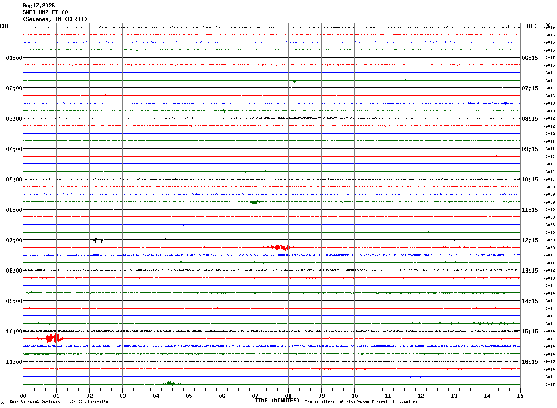This screenshot has width=557, height=408.
Task: Select the 10:00 CDT hour label
Action: click(x=14, y=332)
